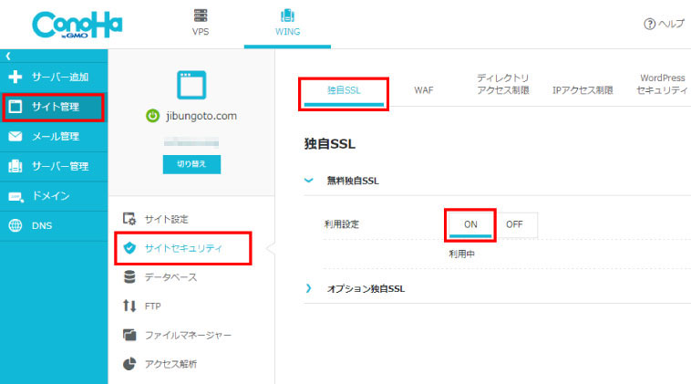Switch 無料独自SSL setting to OFF

pos(515,224)
